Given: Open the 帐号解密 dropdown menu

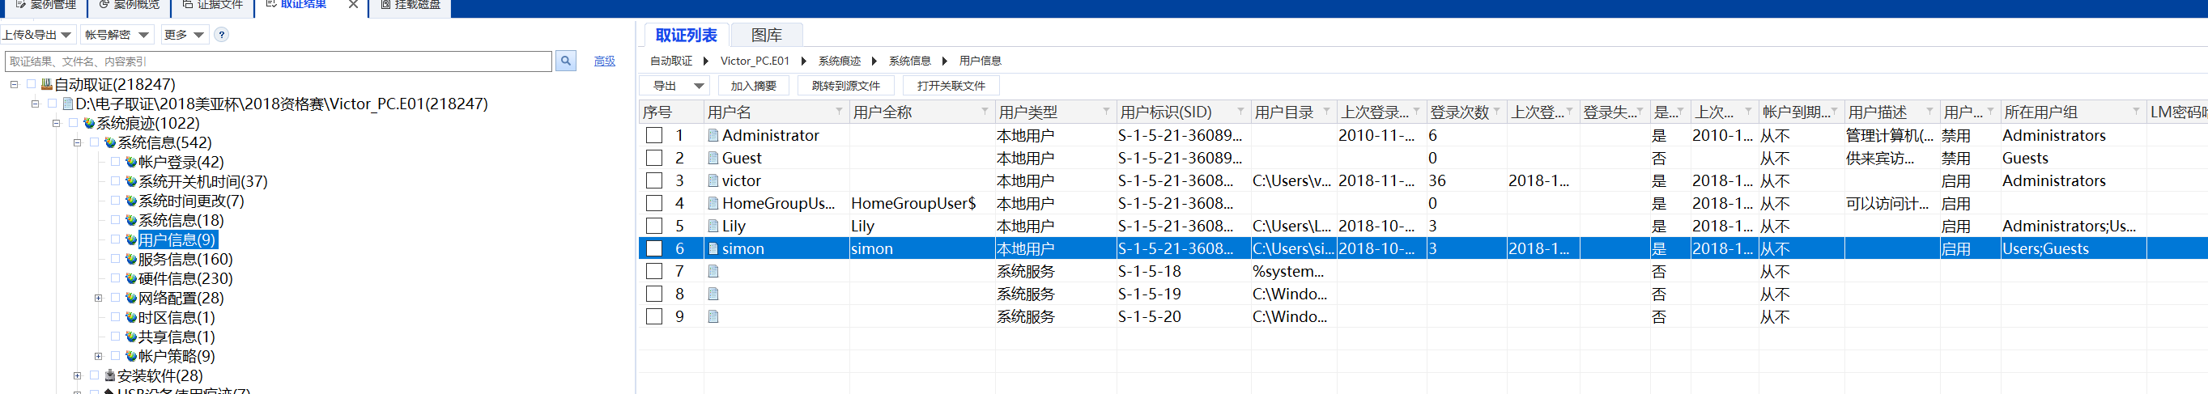Looking at the screenshot, I should pos(116,35).
